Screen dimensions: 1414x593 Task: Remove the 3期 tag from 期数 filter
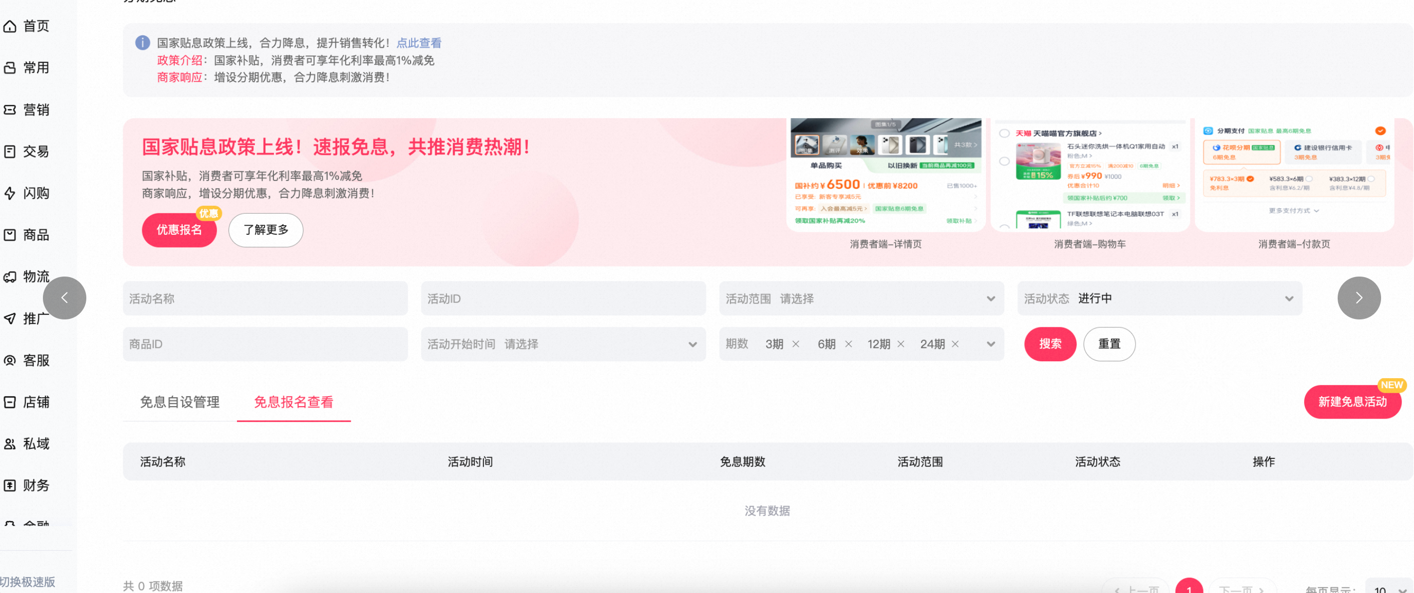796,344
